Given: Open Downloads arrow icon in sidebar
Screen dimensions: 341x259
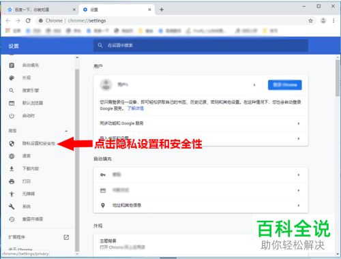Looking at the screenshot, I should click(12, 168).
